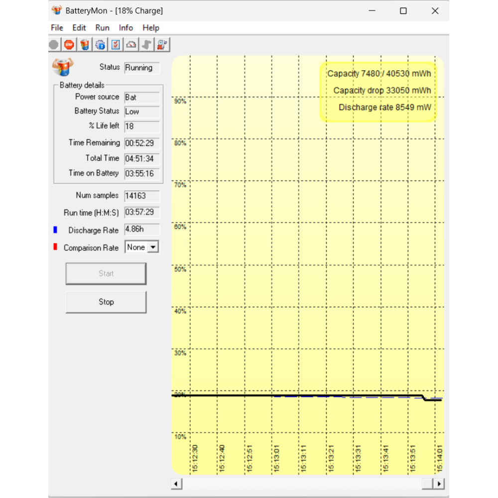Open battery information via battery can icon
The height and width of the screenshot is (498, 498).
(x=85, y=45)
